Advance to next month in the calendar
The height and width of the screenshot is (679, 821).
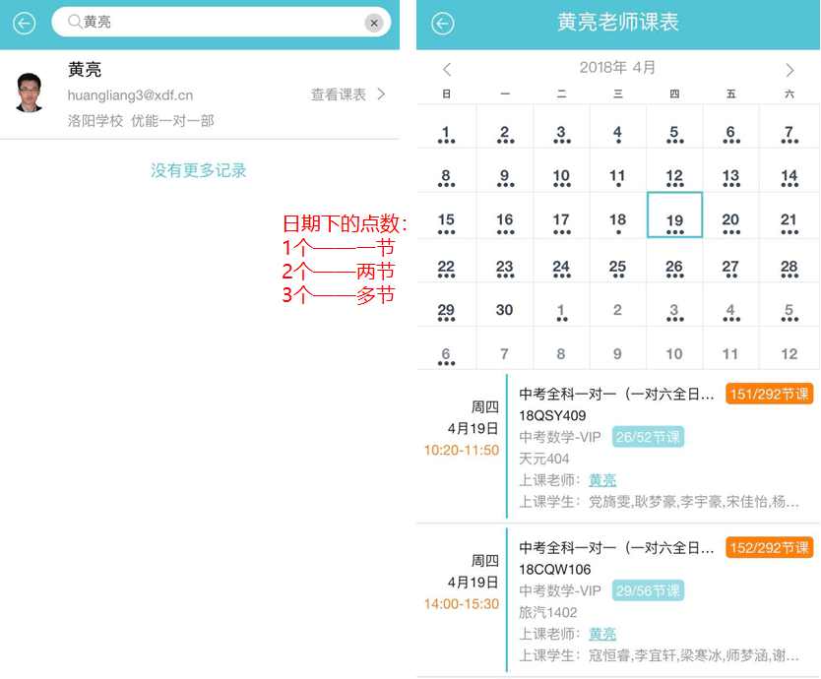point(789,70)
